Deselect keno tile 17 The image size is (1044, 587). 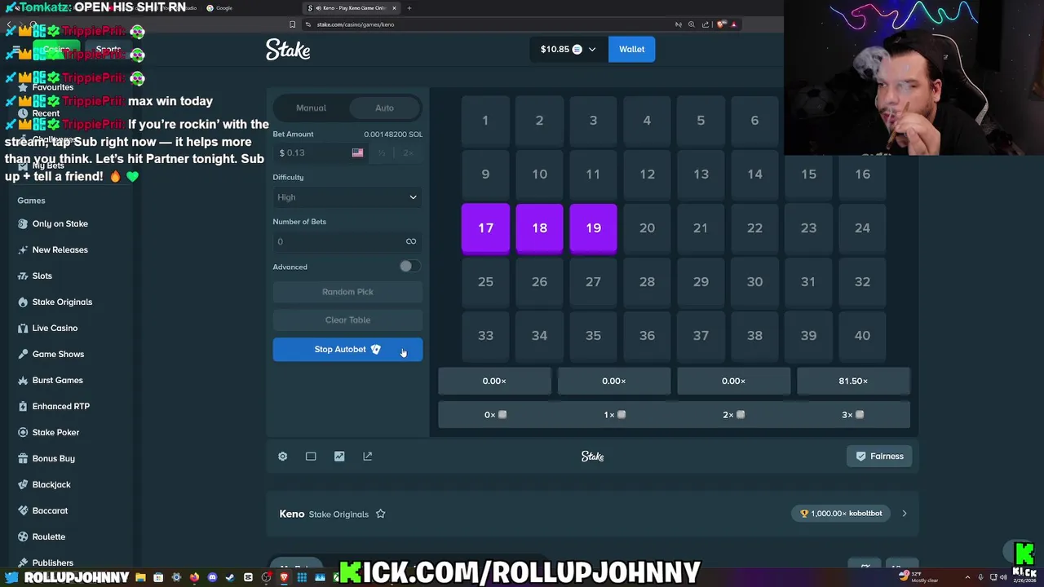[485, 228]
